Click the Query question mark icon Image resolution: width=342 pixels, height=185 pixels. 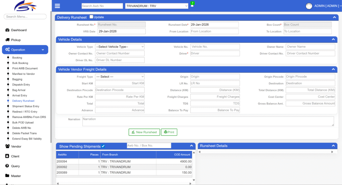coord(7,166)
